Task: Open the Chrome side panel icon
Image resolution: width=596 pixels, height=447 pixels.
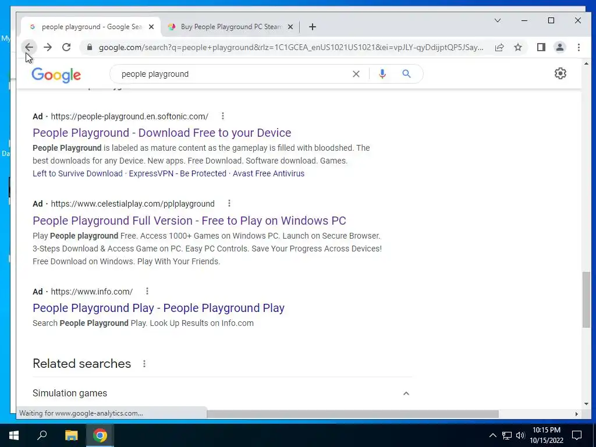Action: pos(541,47)
